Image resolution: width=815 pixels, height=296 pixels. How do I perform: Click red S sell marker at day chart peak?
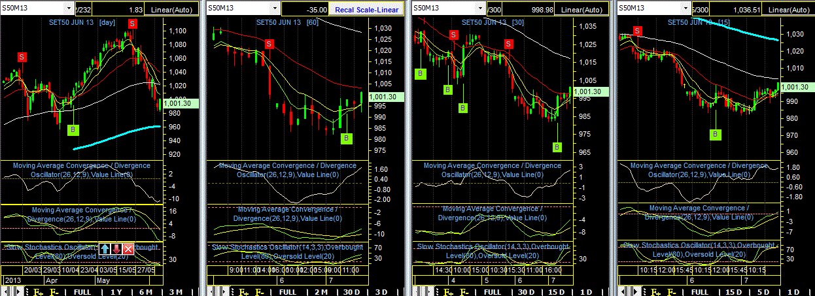(x=132, y=24)
